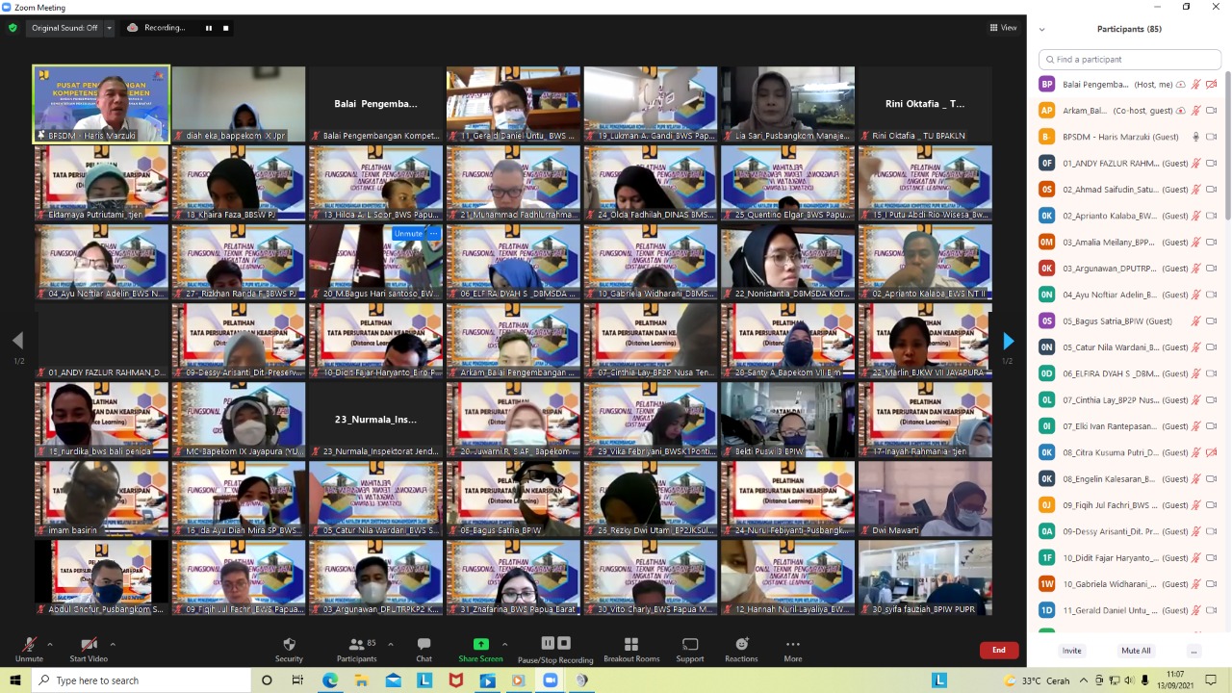The width and height of the screenshot is (1232, 693).
Task: Expand audio options arrow beside Unmute
Action: point(50,644)
